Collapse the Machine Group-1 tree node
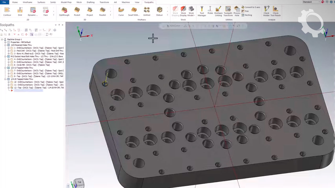The width and height of the screenshot is (335, 188). (x=2, y=39)
